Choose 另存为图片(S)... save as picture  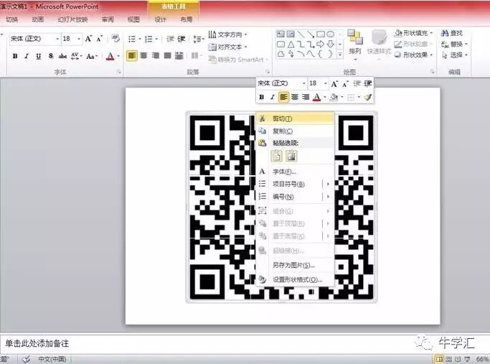click(x=295, y=266)
